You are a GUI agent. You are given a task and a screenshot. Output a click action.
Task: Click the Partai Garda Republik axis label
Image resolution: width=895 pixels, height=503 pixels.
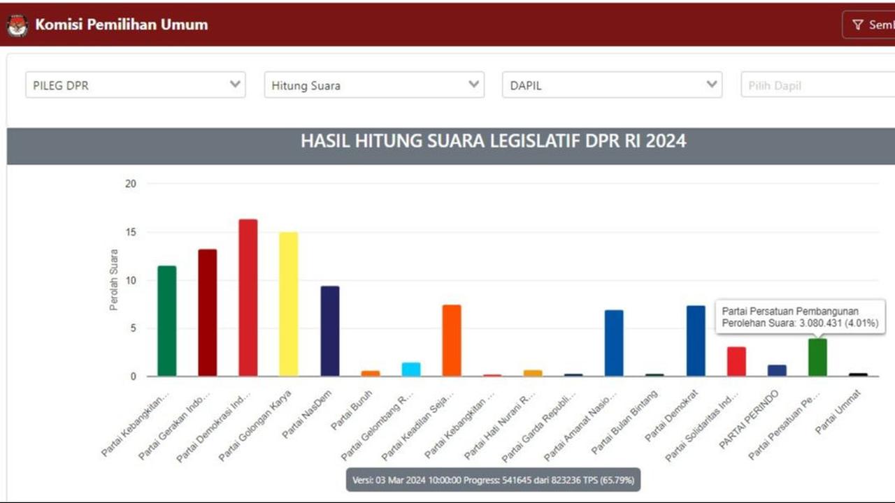coord(539,425)
